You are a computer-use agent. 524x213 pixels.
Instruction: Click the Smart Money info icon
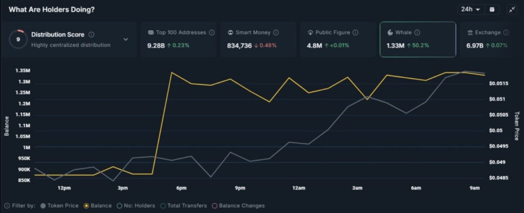pos(277,32)
